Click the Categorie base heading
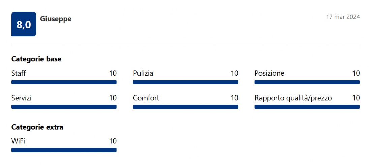Viewport: 369px width, 165px height. 36,59
